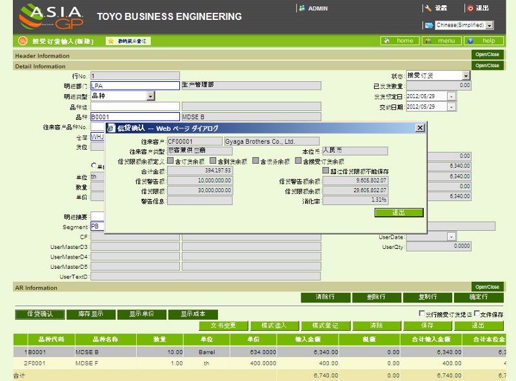Click the 文书变更 button

[x=223, y=326]
